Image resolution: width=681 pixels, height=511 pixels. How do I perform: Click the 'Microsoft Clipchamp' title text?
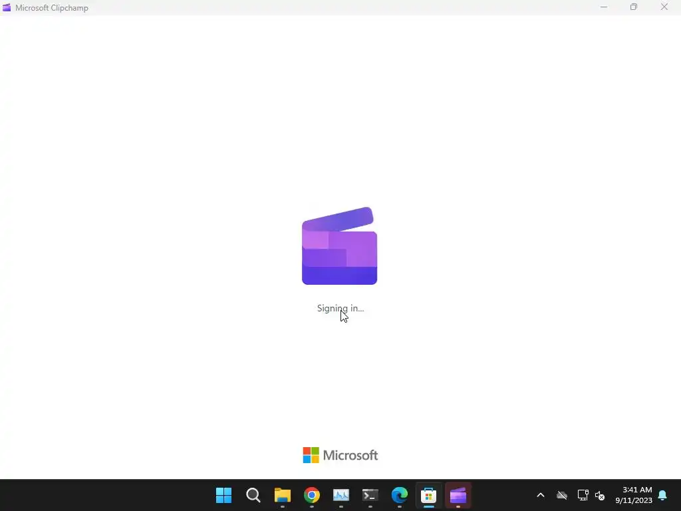tap(52, 8)
